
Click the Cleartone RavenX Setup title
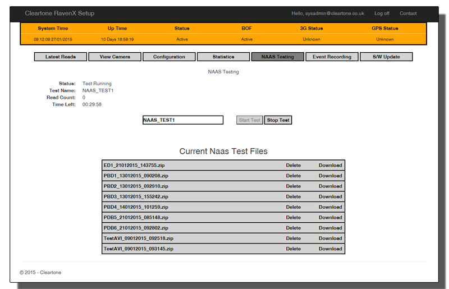pyautogui.click(x=59, y=13)
